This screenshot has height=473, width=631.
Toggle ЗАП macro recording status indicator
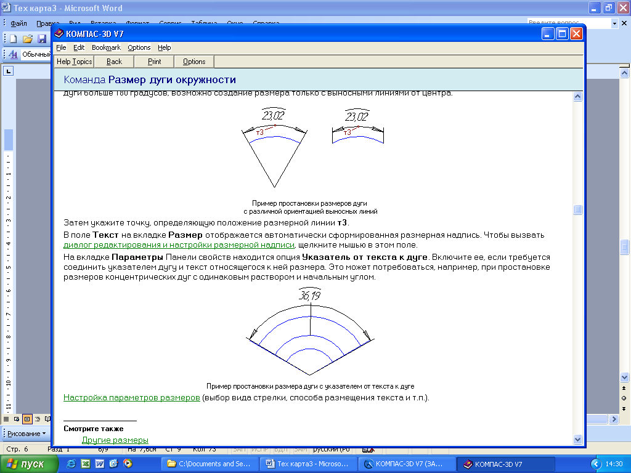click(x=239, y=449)
